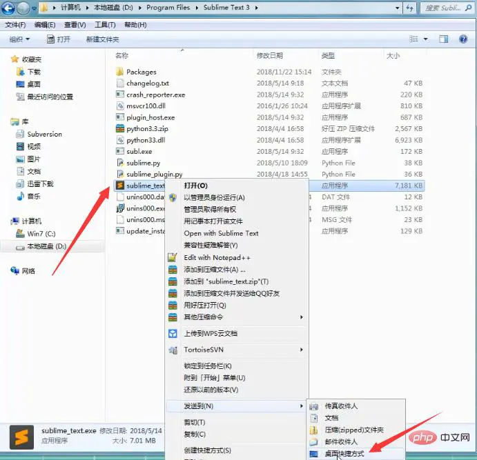Expand the 其他压缩命令 submenu arrow
477x460 pixels.
(301, 317)
